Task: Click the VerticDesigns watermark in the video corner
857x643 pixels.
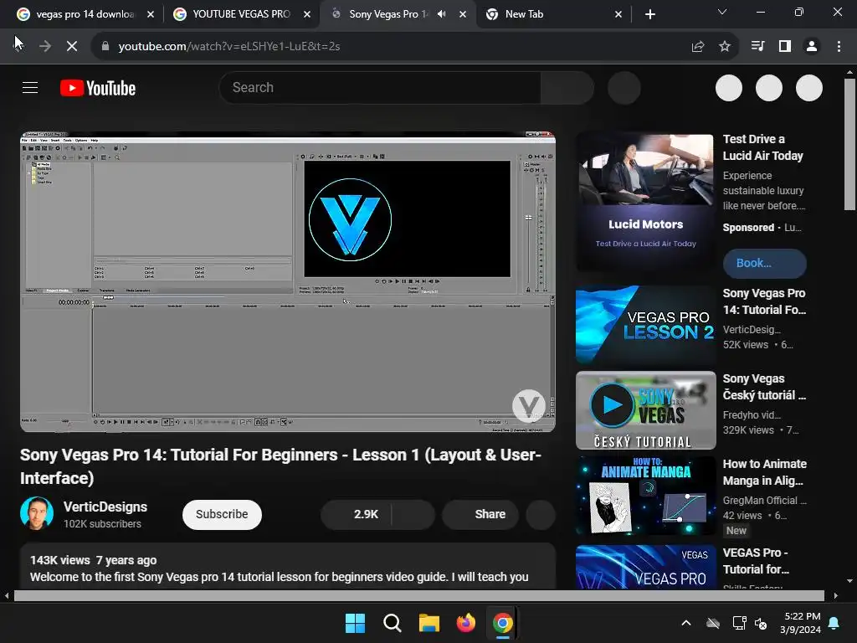Action: click(529, 406)
